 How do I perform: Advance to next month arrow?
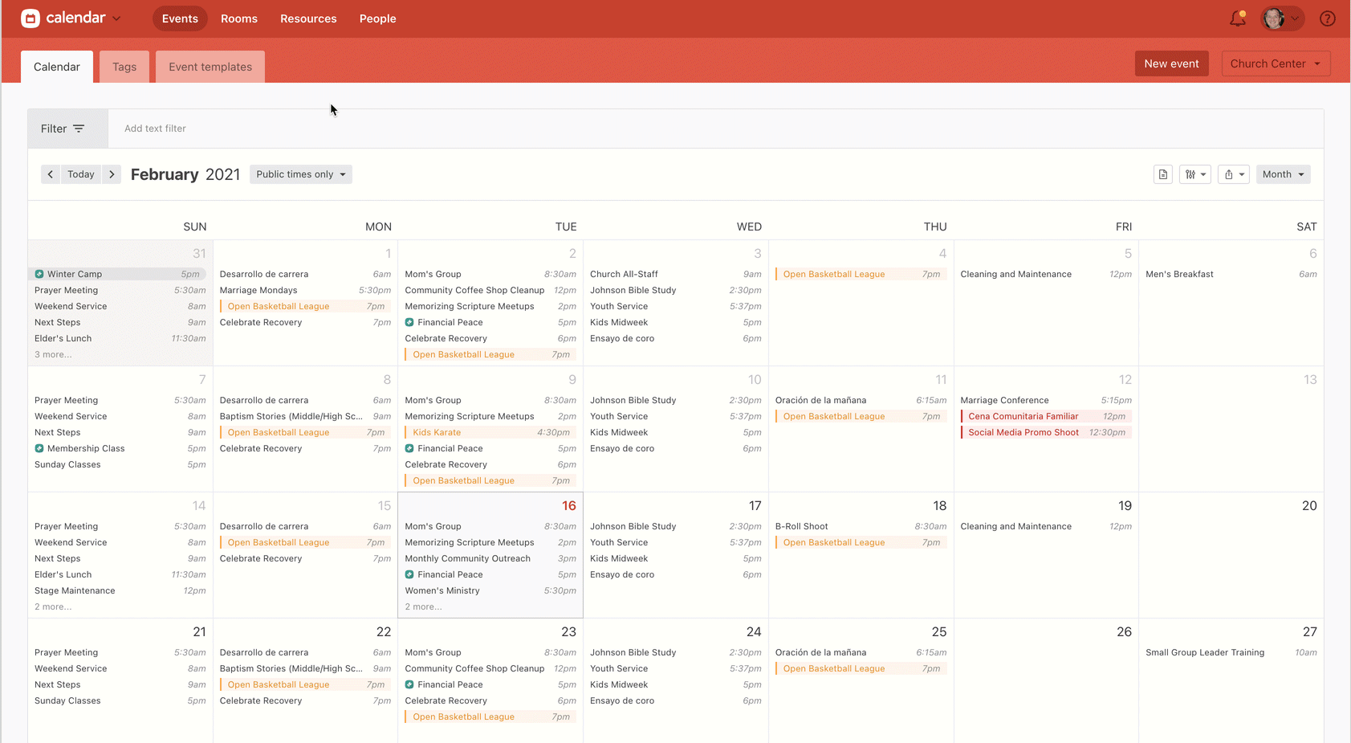[112, 174]
